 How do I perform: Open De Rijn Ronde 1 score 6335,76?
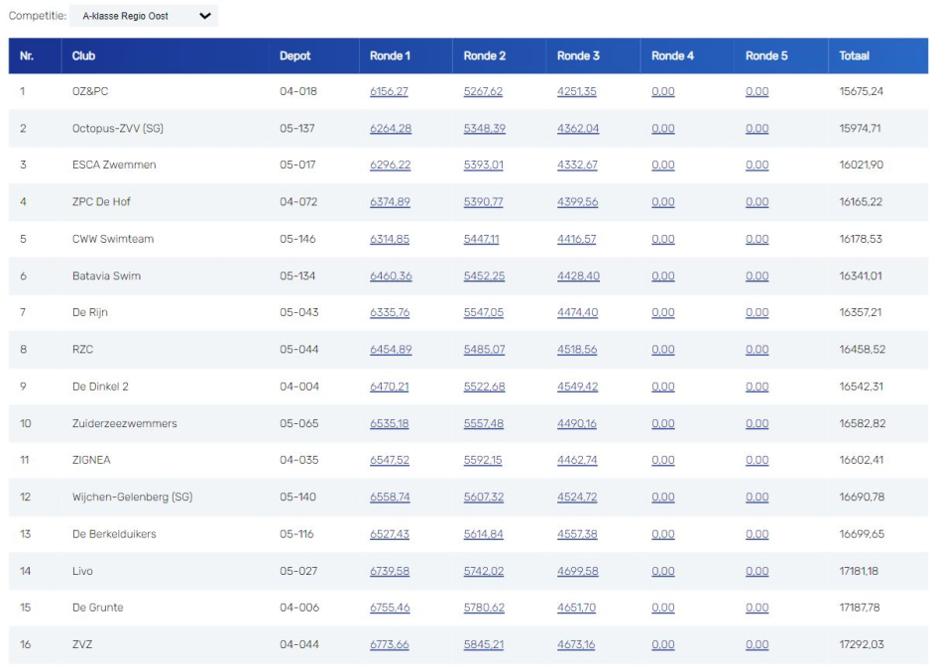pyautogui.click(x=390, y=312)
